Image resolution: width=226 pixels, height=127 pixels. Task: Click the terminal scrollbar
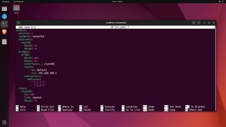(216, 68)
